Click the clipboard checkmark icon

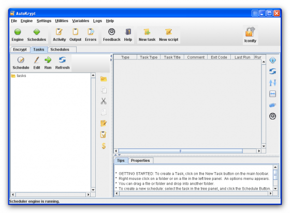coord(104,135)
